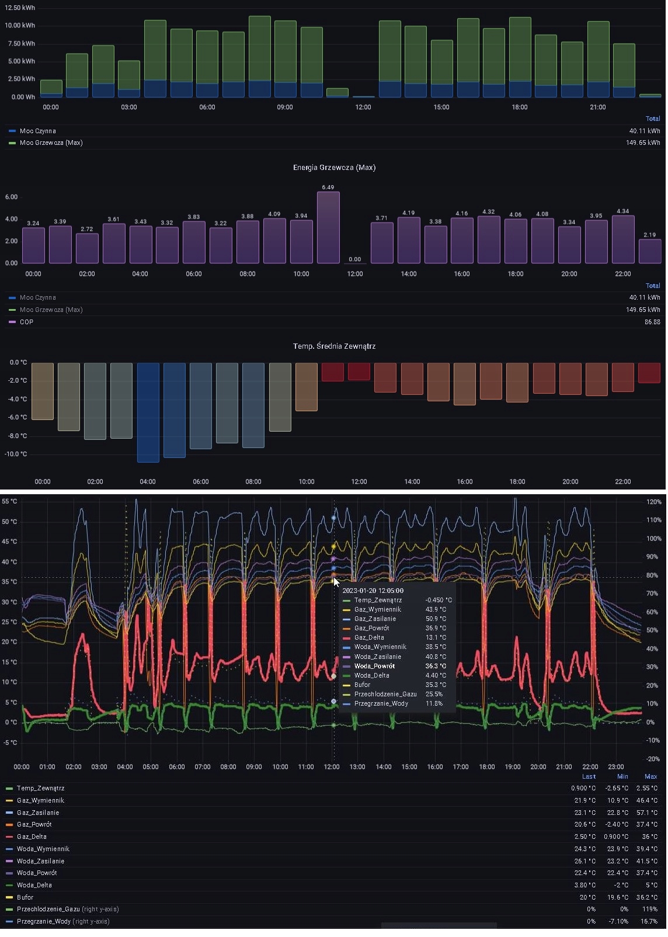Click the tallest blue temperature bar at 04:00

tap(148, 412)
